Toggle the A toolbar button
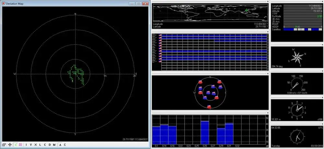324x149 pixels. click(60, 145)
